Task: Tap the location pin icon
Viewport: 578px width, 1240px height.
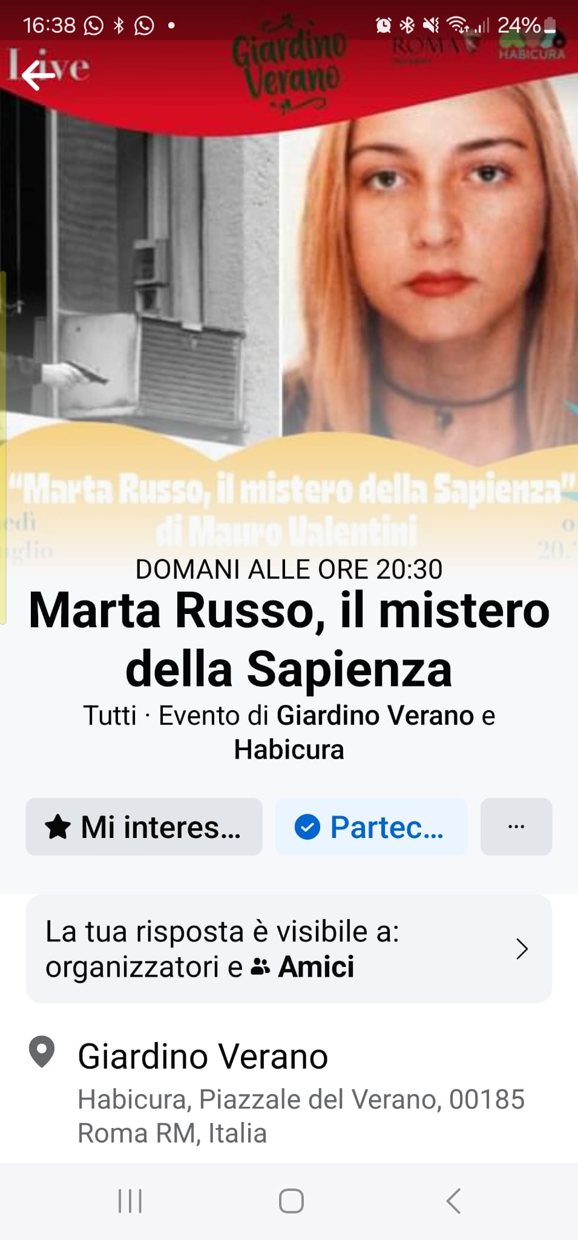Action: tap(42, 1052)
